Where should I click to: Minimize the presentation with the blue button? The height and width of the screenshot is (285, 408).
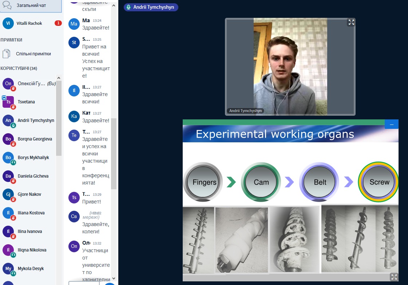pos(392,124)
